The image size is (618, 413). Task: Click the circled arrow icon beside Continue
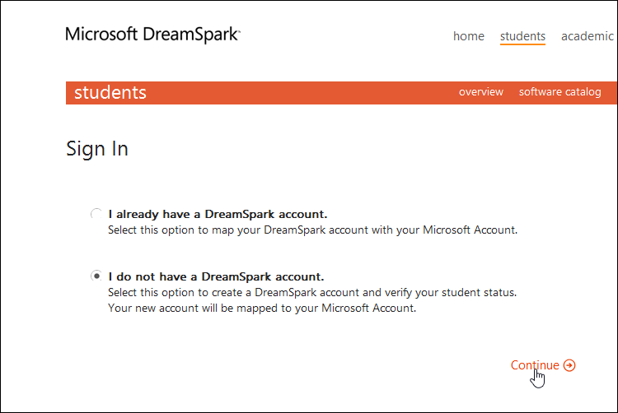click(569, 366)
